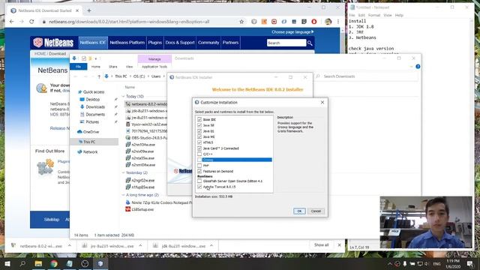Open a new Chrome tab

(x=89, y=10)
